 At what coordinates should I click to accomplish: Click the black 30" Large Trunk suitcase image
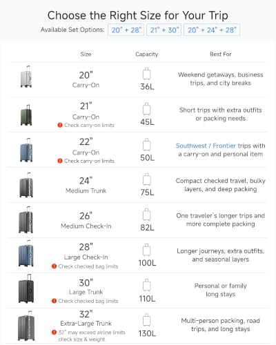click(x=26, y=288)
